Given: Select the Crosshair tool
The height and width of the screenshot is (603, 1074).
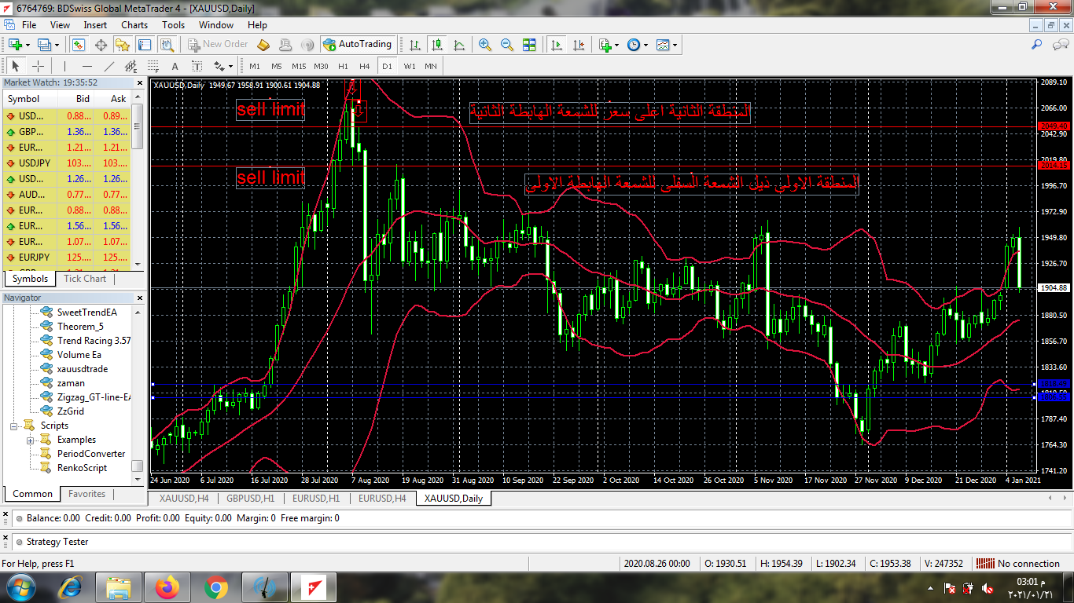Looking at the screenshot, I should coord(37,66).
